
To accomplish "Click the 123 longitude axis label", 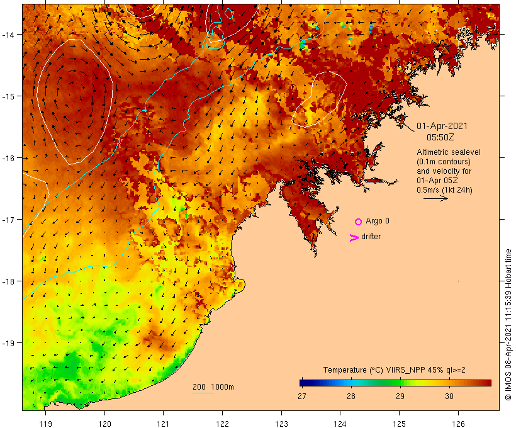I will pos(281,424).
